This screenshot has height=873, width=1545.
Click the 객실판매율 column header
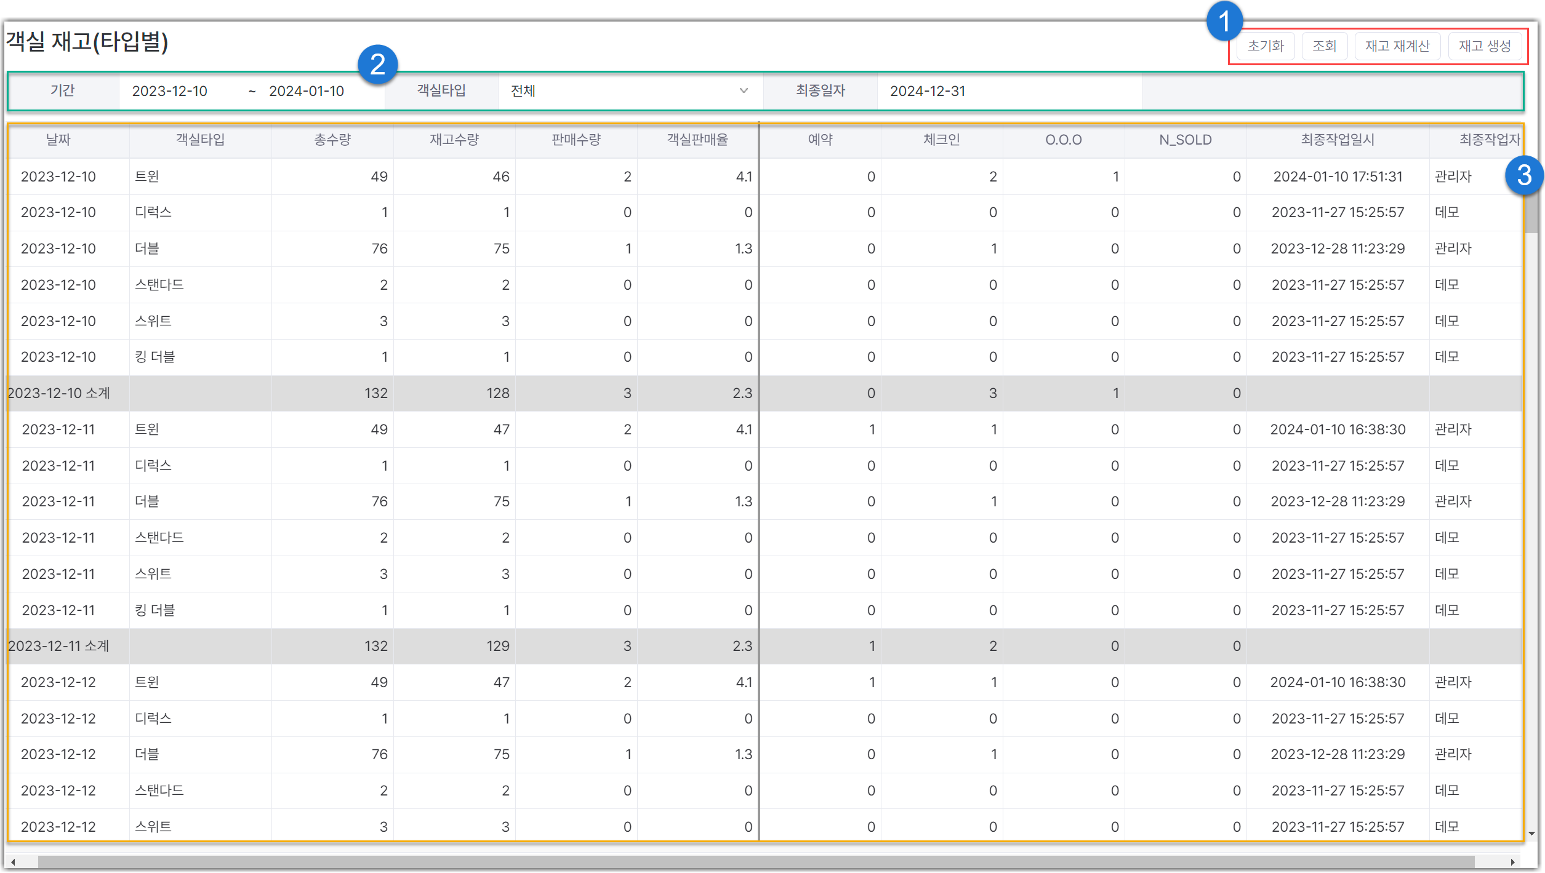point(697,140)
